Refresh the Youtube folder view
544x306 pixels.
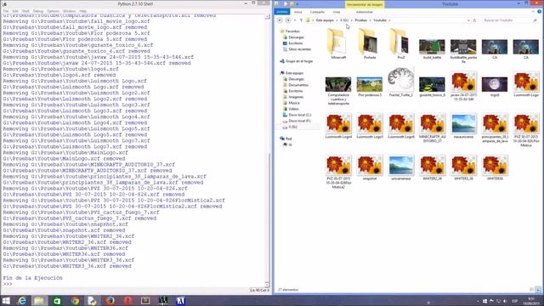coord(474,20)
